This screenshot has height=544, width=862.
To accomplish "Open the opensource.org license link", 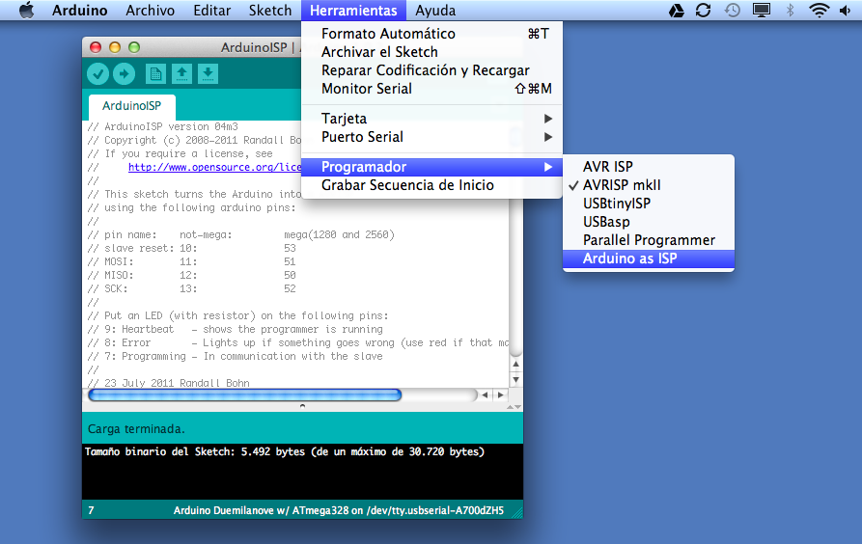I will click(x=214, y=167).
